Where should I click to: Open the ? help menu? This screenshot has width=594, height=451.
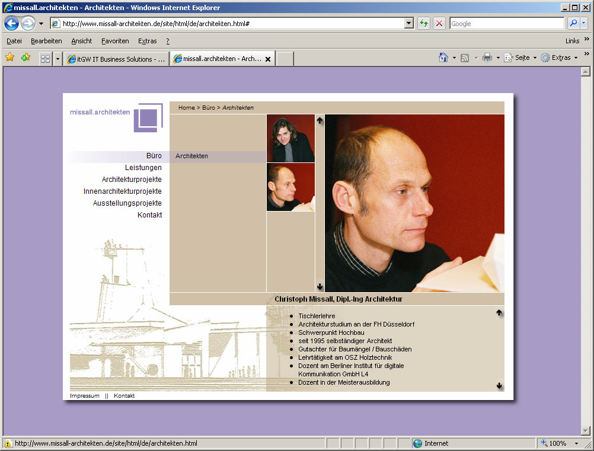pyautogui.click(x=167, y=41)
